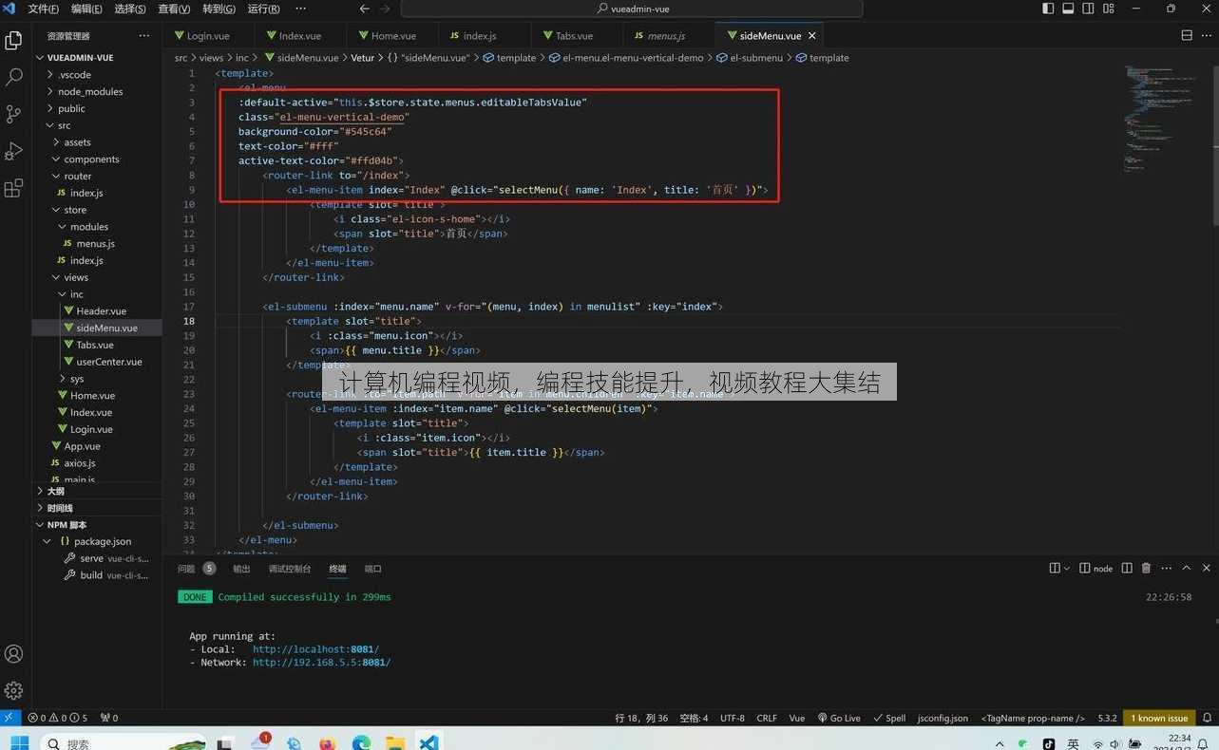Collapse the VUEADMIN-VUE root folder

pos(81,57)
